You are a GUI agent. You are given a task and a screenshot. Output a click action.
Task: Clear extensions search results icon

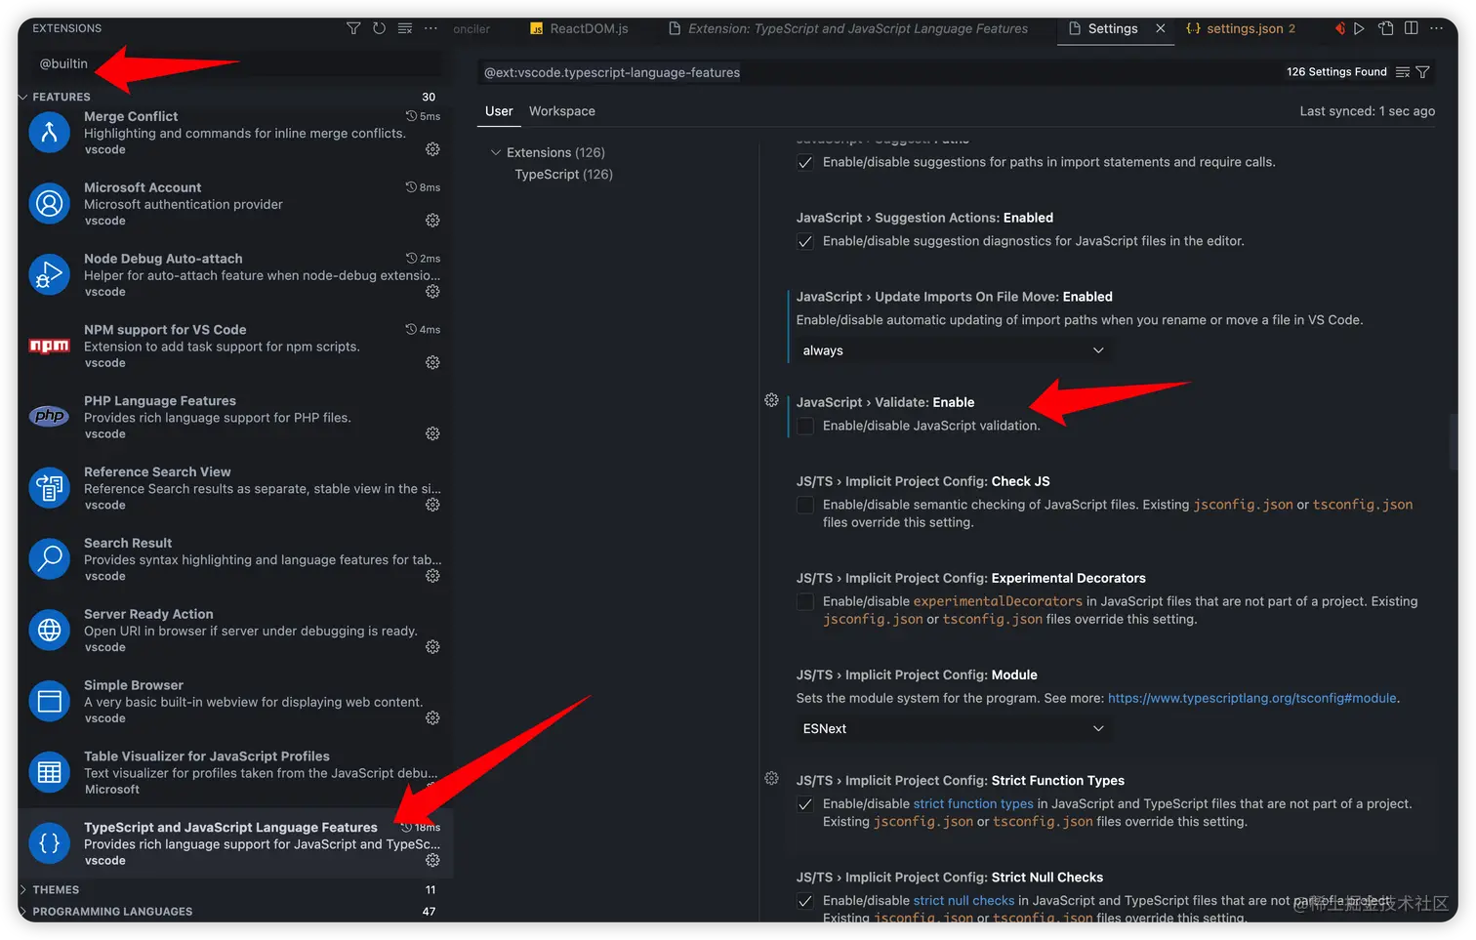[x=405, y=28]
